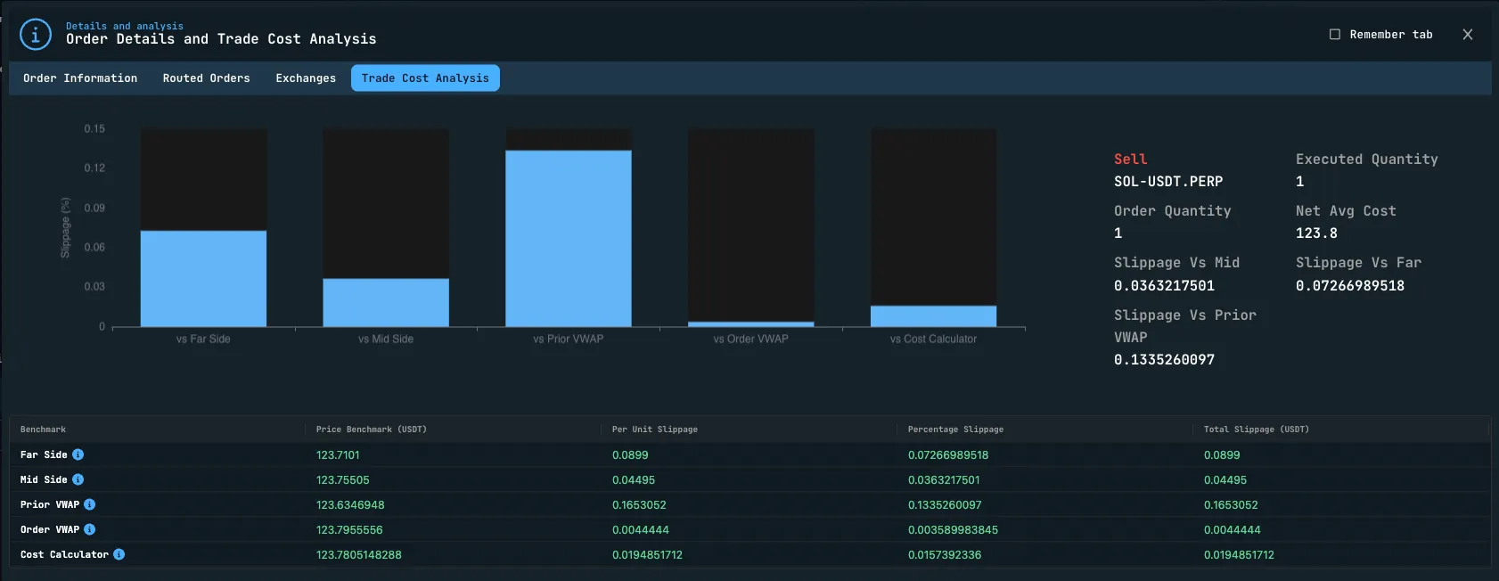
Task: Click the info icon beside the dialog title
Action: tap(36, 35)
